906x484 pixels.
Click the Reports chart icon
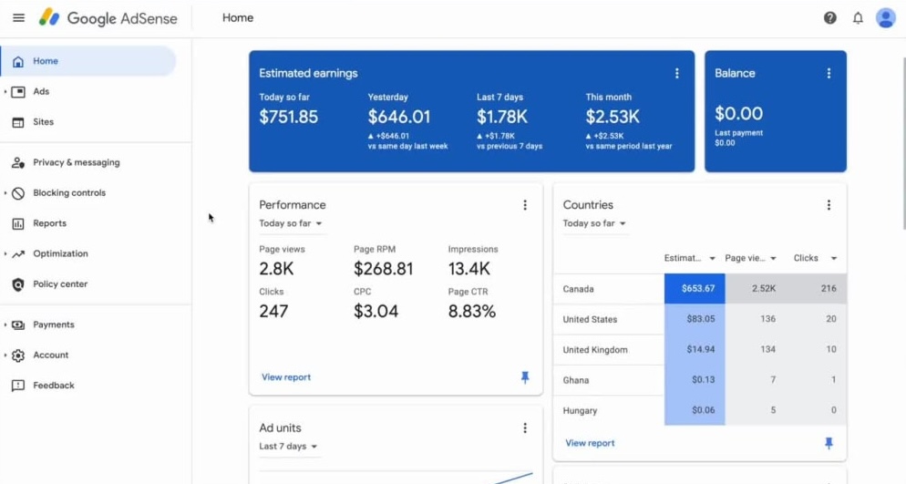[18, 223]
